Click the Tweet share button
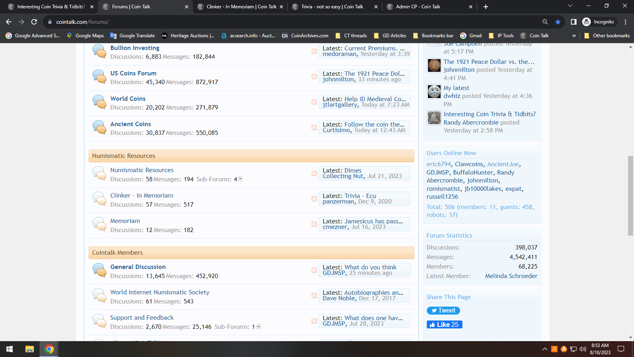634x357 pixels. pyautogui.click(x=443, y=311)
